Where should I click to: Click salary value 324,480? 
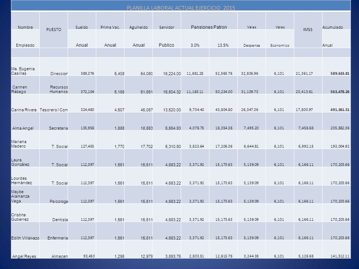pyautogui.click(x=87, y=110)
